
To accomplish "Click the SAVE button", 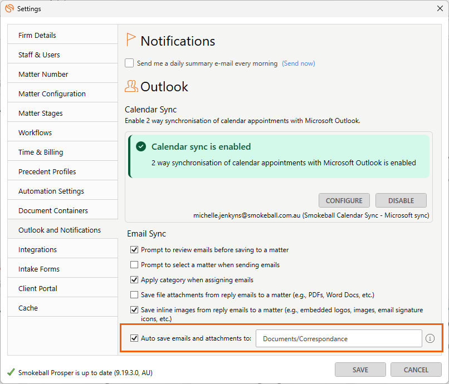I will point(360,370).
